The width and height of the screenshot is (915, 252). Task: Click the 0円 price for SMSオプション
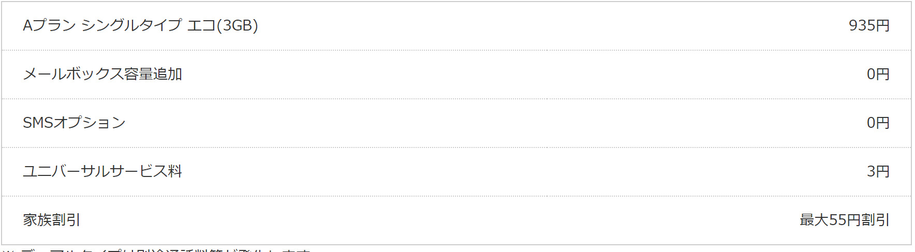pyautogui.click(x=878, y=123)
